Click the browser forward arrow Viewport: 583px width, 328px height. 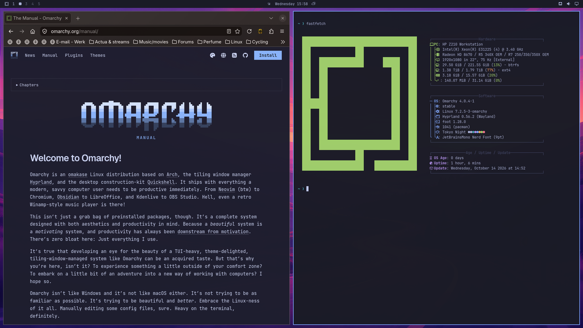[x=22, y=31]
